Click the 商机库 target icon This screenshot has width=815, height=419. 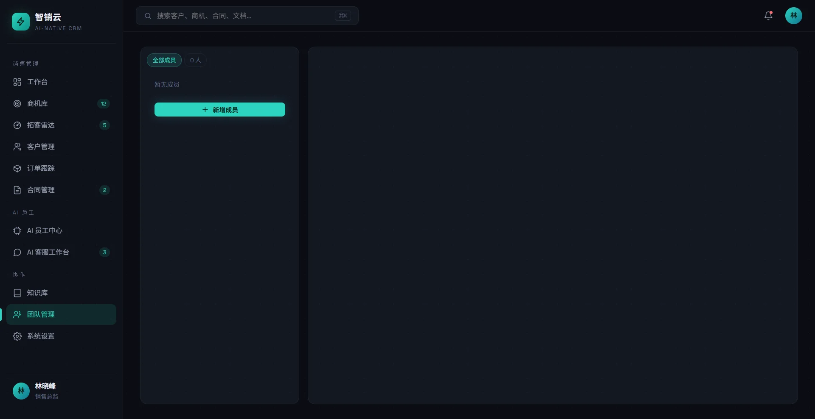click(x=17, y=103)
